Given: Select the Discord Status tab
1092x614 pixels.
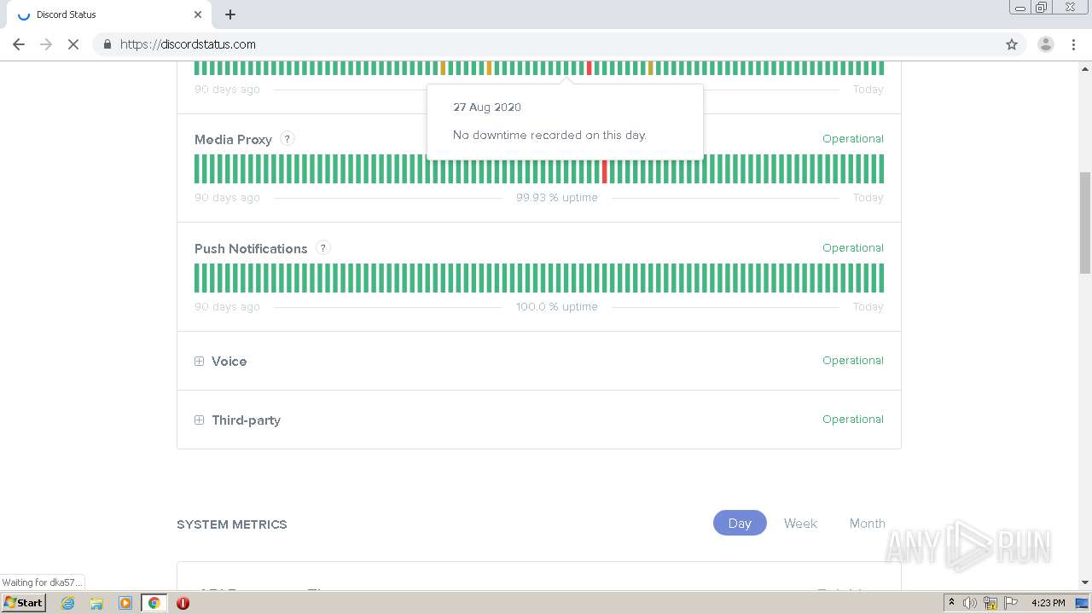Looking at the screenshot, I should click(109, 14).
